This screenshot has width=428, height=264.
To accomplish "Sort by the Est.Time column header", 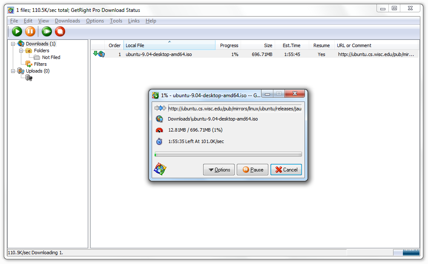I will coord(292,45).
